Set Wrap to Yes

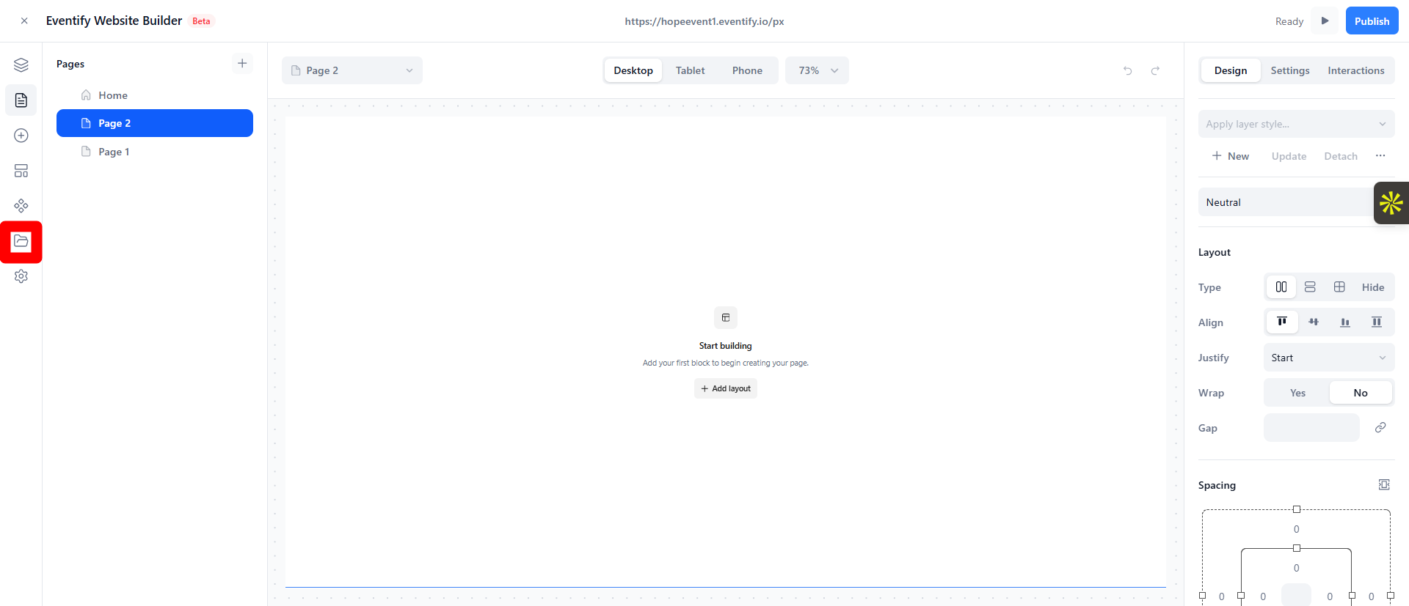coord(1297,393)
